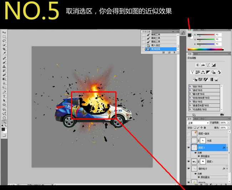This screenshot has width=232, height=190.
Task: Open the layer opacity slider arrow
Action: (228, 123)
